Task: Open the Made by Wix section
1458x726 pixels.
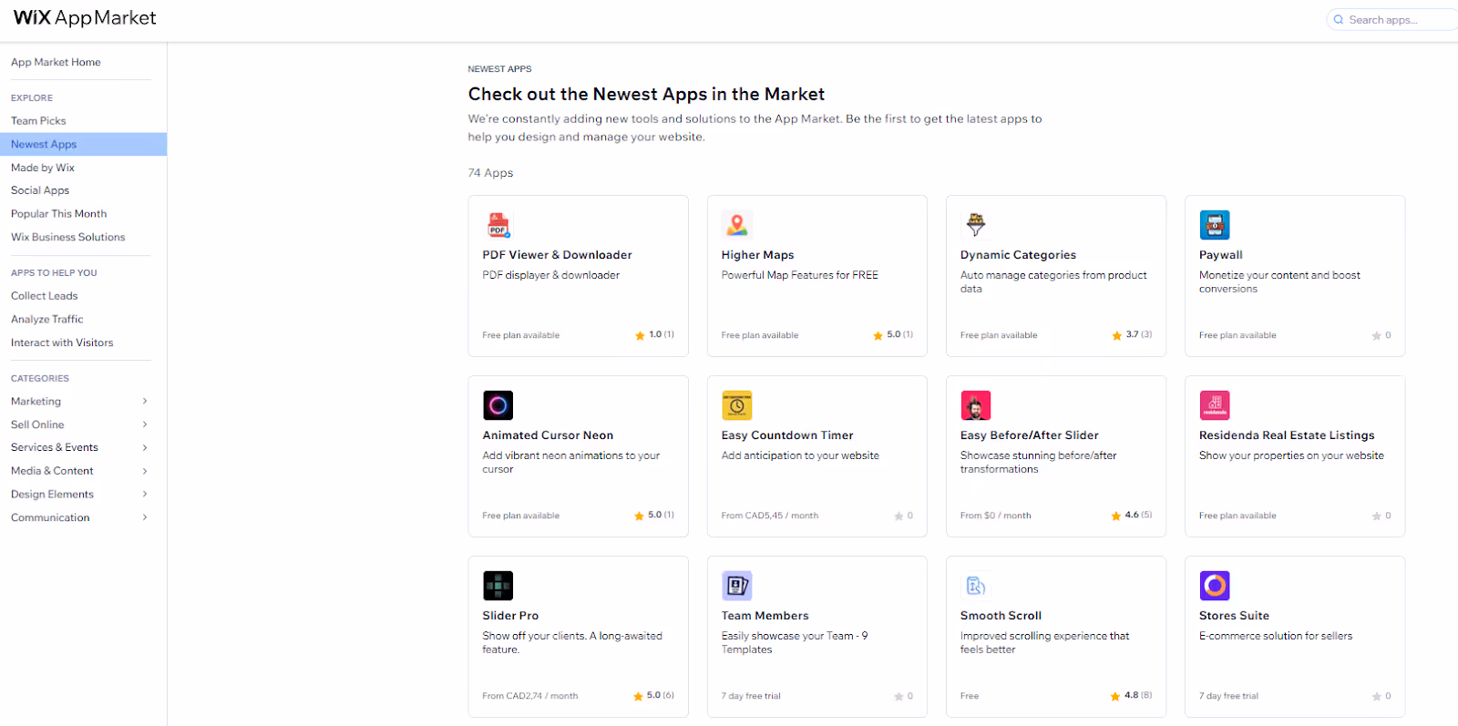Action: pyautogui.click(x=42, y=167)
